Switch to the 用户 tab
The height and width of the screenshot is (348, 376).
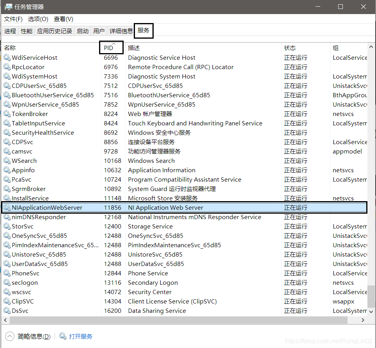click(99, 31)
